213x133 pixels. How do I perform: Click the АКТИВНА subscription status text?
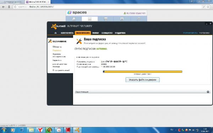[x=102, y=49]
